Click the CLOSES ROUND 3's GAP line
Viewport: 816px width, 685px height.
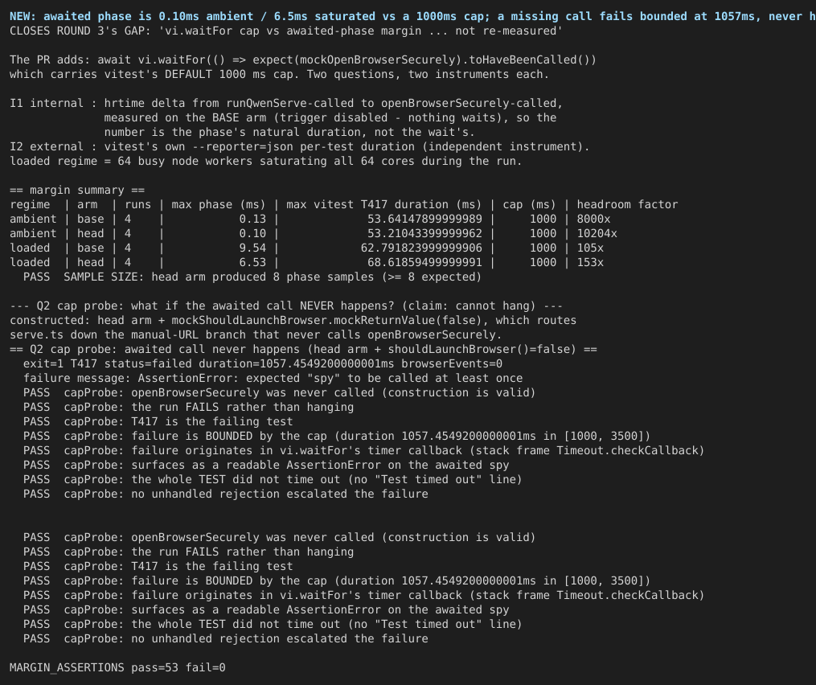tap(285, 31)
